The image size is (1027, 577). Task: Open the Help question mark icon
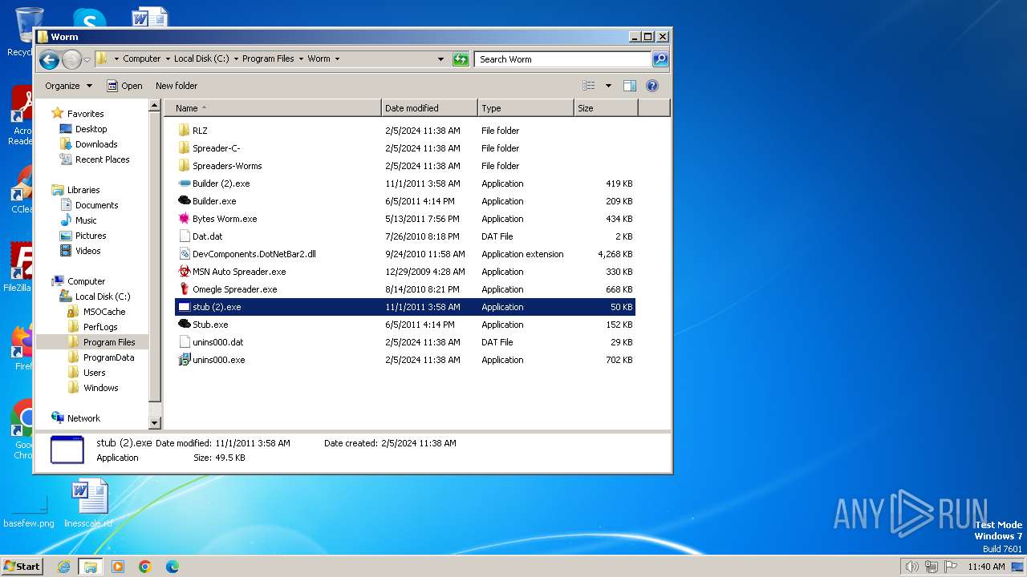[652, 86]
